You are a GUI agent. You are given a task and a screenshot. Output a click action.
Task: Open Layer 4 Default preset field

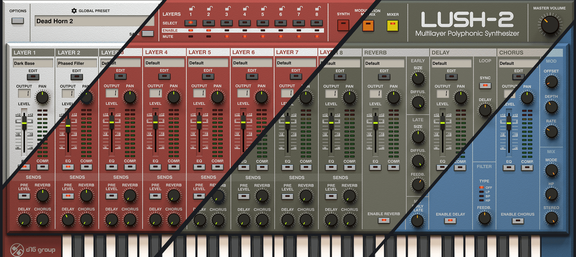164,63
